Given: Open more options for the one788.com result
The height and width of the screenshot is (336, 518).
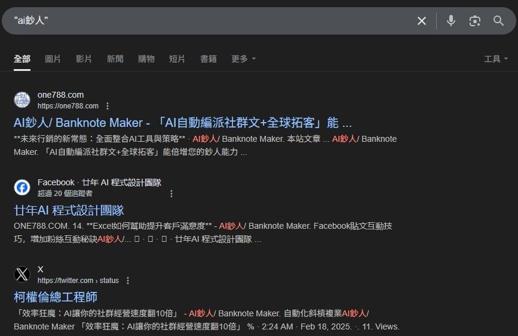Looking at the screenshot, I should 108,106.
